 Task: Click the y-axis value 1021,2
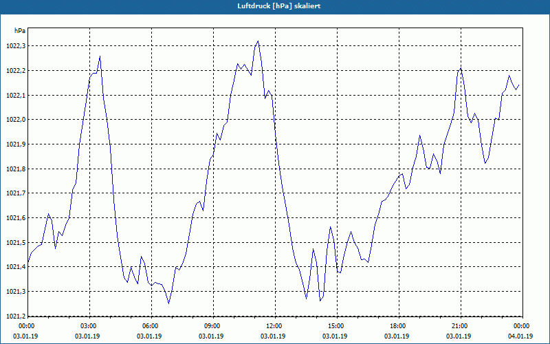point(16,316)
